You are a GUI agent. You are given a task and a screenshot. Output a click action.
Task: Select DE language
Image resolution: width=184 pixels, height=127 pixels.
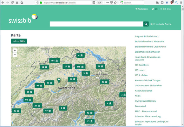tap(156, 9)
